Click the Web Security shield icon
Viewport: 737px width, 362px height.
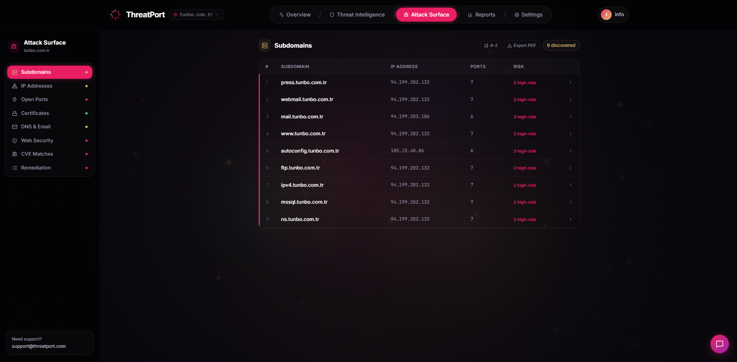click(15, 141)
